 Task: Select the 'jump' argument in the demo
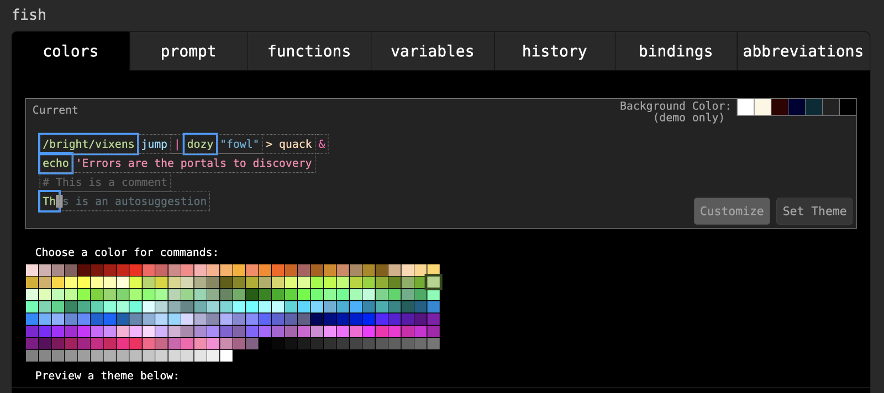tap(154, 144)
